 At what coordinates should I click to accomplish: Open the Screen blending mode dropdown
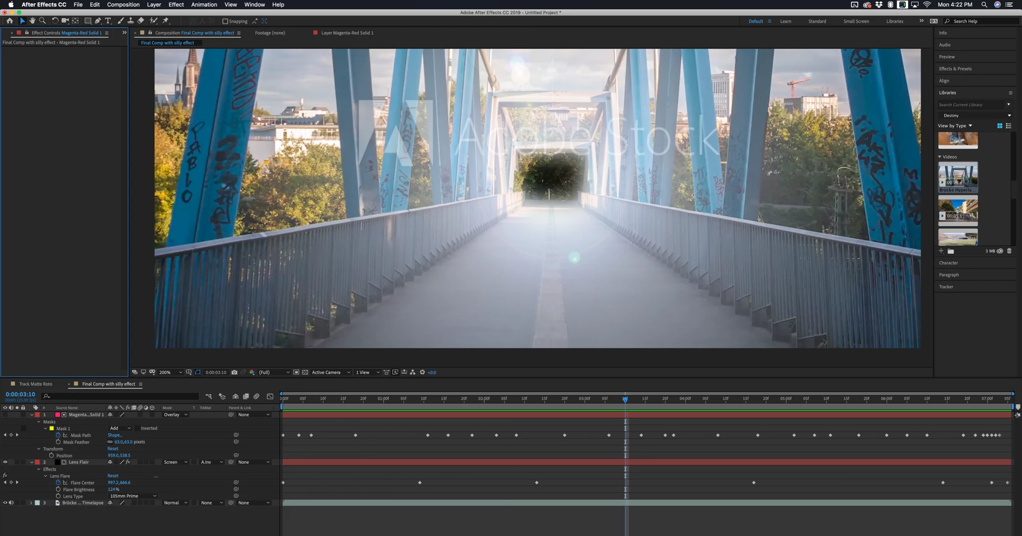(x=175, y=462)
